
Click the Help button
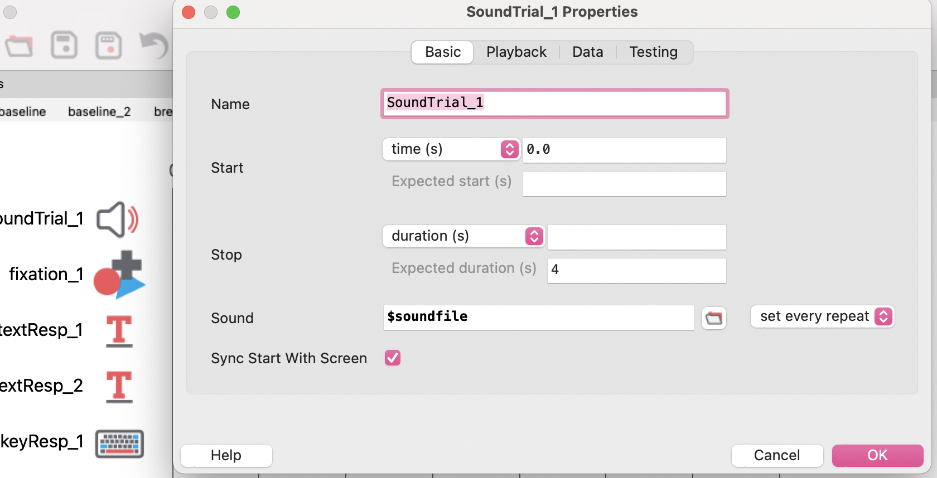[x=226, y=455]
